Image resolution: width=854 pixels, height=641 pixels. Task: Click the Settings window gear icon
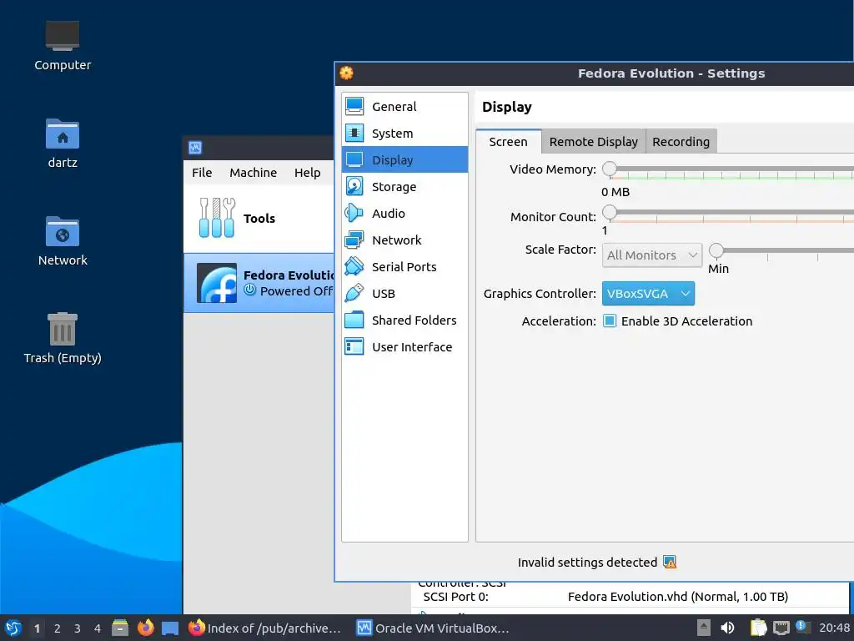click(346, 73)
